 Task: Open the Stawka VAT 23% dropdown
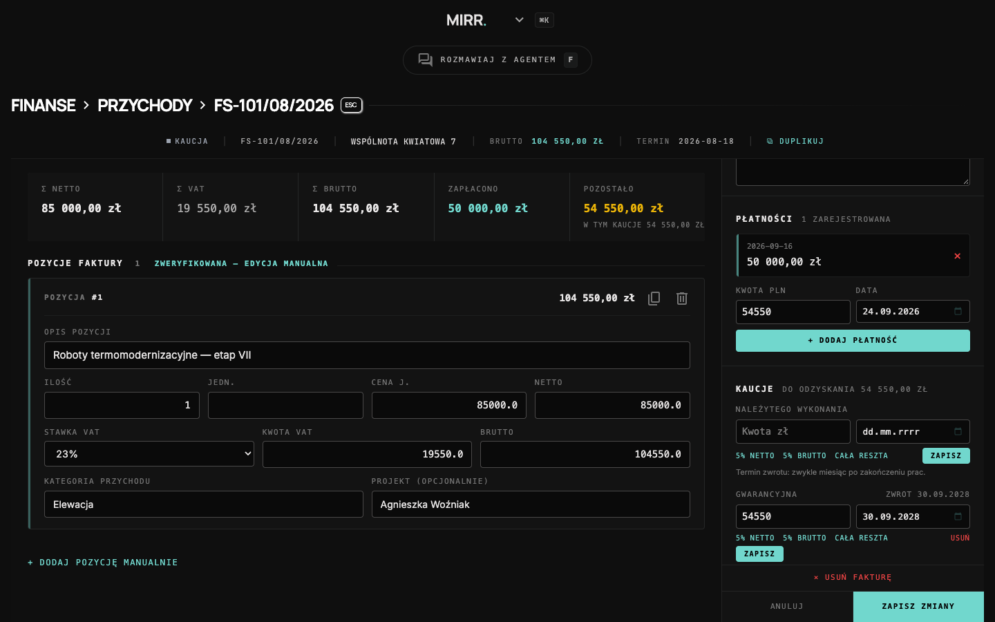pyautogui.click(x=149, y=454)
